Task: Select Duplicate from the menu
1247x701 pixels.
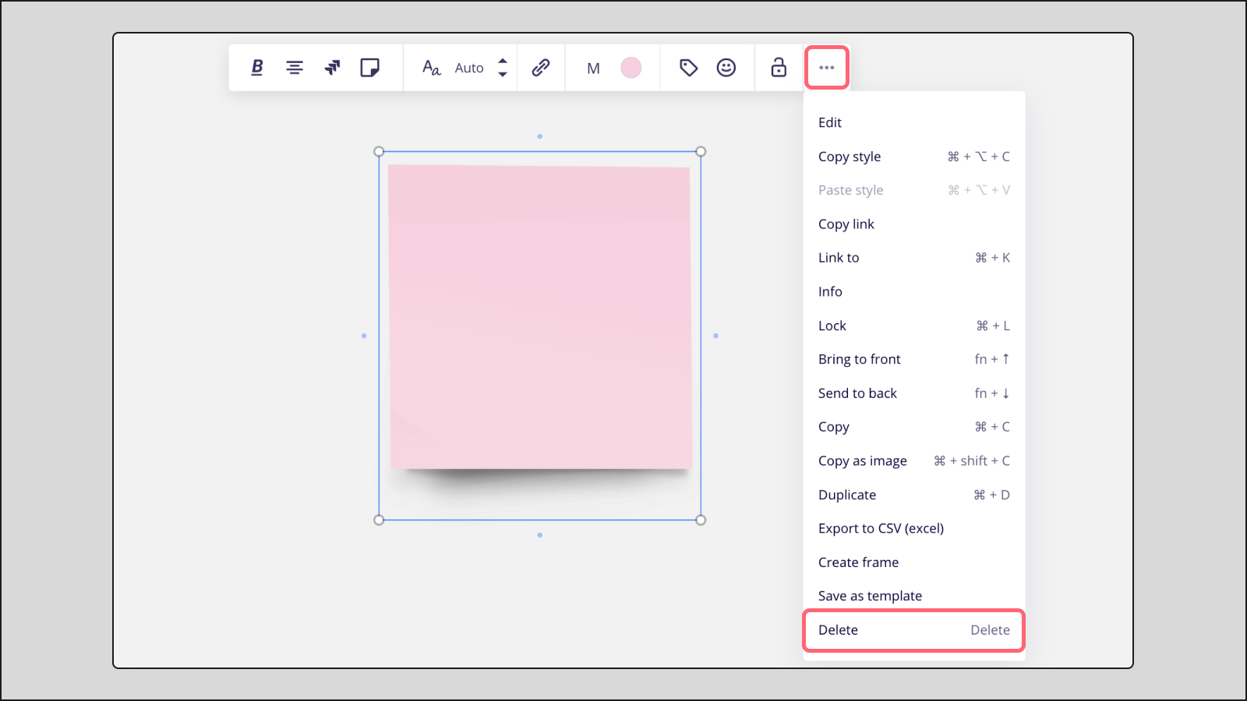Action: (x=847, y=495)
